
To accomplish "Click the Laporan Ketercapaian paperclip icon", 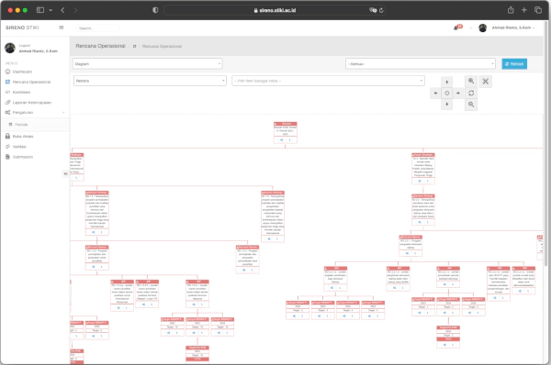I will 7,102.
